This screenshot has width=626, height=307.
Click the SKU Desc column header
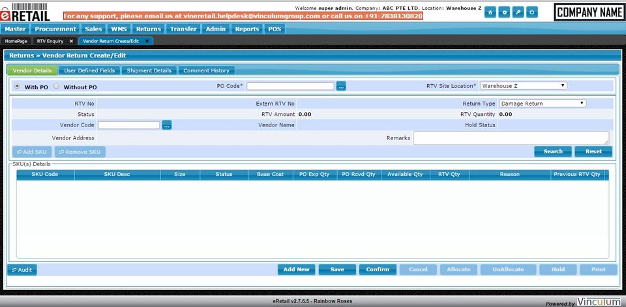point(117,175)
